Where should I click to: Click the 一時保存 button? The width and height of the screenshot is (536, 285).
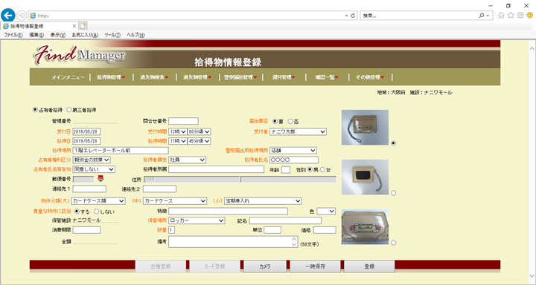[315, 266]
